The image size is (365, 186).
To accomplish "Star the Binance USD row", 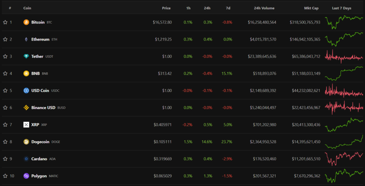I will click(5, 108).
